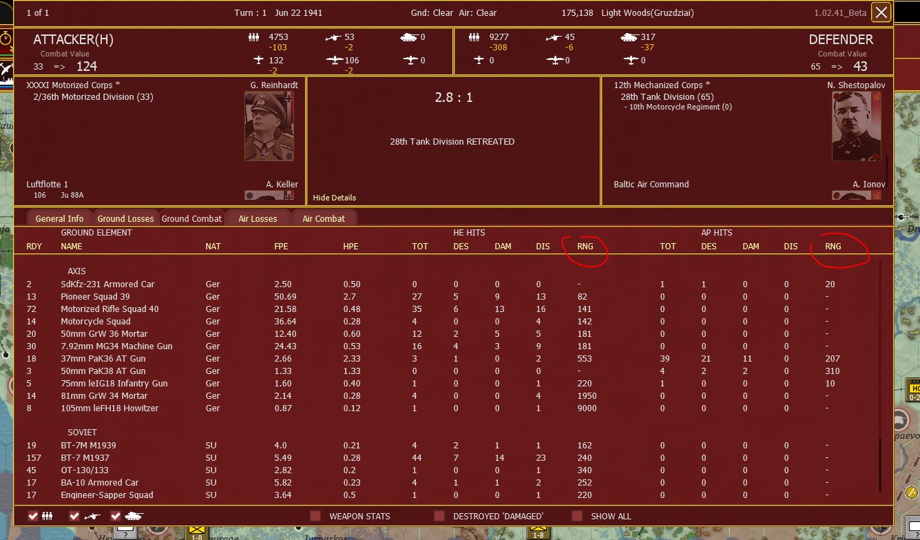This screenshot has height=540, width=920.
Task: Click N. Shestopalov's portrait thumbnail
Action: (x=856, y=126)
